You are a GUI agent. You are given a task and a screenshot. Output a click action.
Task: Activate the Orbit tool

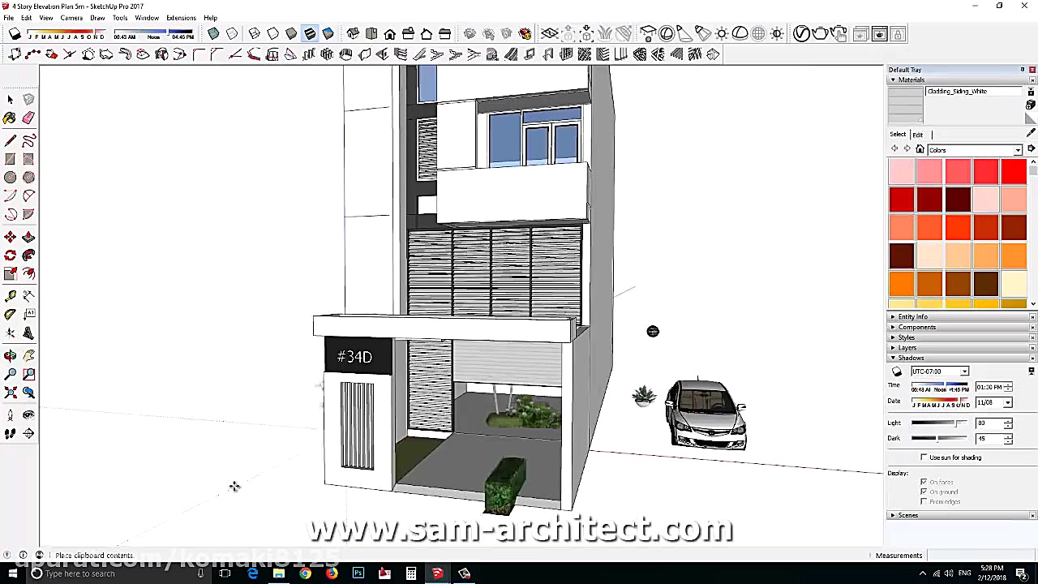tap(10, 354)
